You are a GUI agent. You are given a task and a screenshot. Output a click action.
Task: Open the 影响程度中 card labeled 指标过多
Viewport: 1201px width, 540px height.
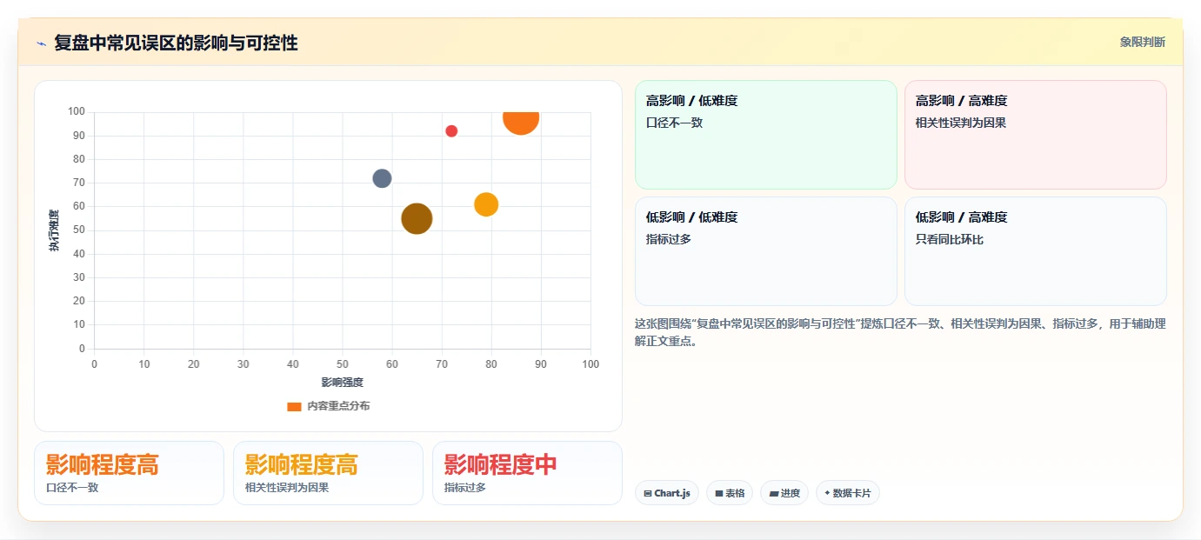[527, 473]
